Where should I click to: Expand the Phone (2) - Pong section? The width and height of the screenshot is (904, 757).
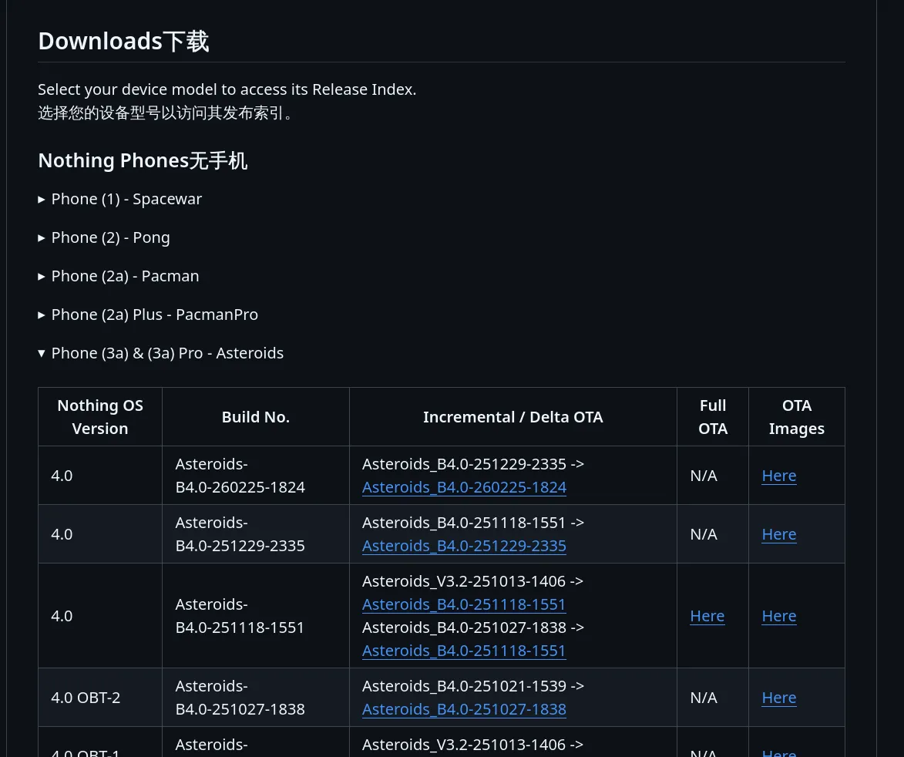coord(110,237)
